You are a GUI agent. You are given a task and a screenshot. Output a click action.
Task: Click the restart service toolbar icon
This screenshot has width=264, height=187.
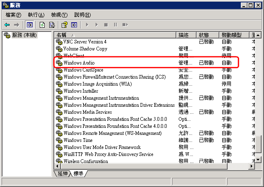[125, 25]
